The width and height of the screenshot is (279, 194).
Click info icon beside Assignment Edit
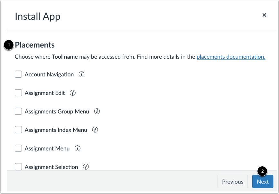73,93
